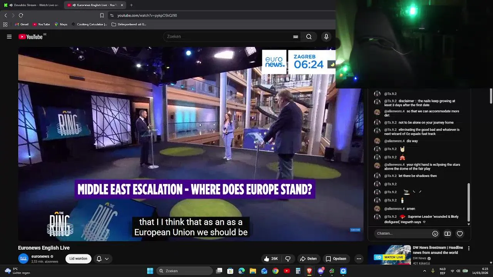
Task: Open Microsoft Edge from taskbar
Action: [x=241, y=271]
